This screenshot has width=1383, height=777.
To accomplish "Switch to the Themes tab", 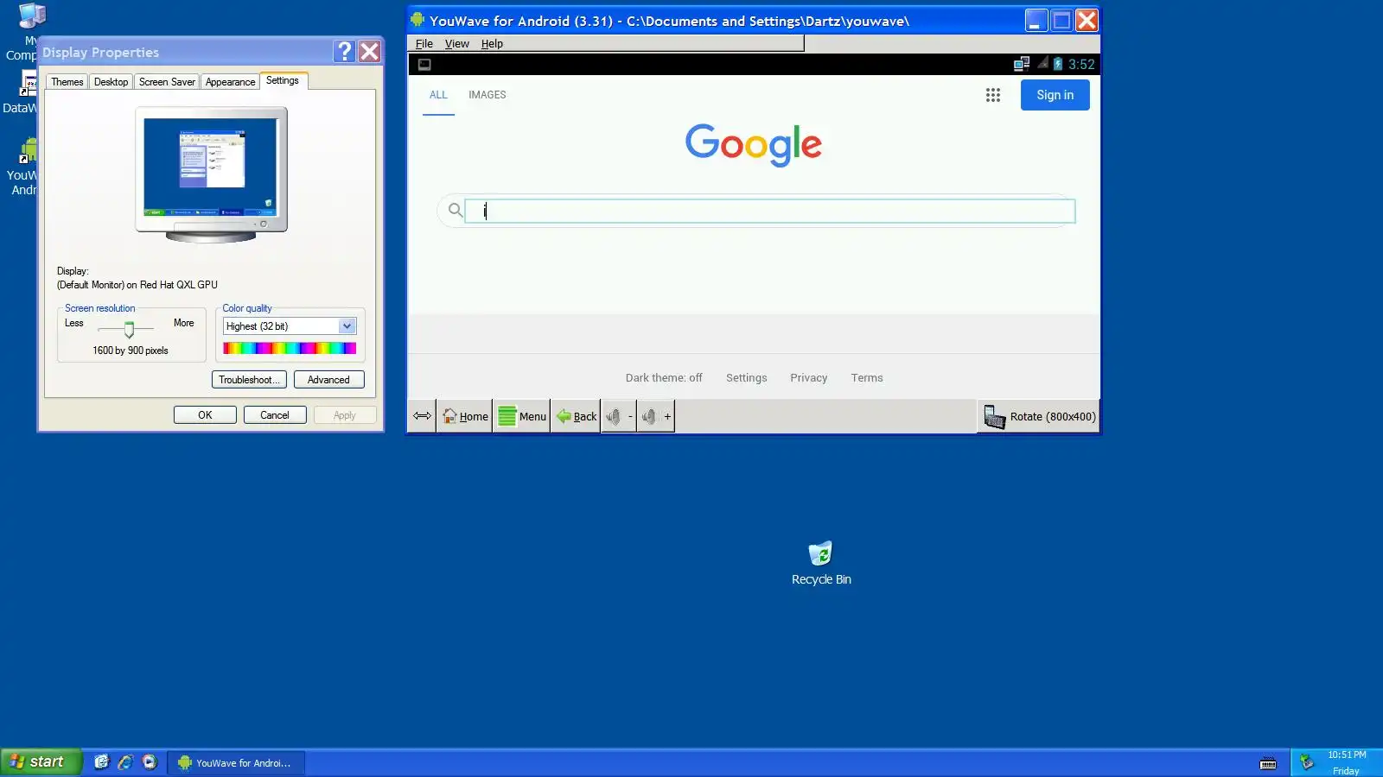I will 67,82.
